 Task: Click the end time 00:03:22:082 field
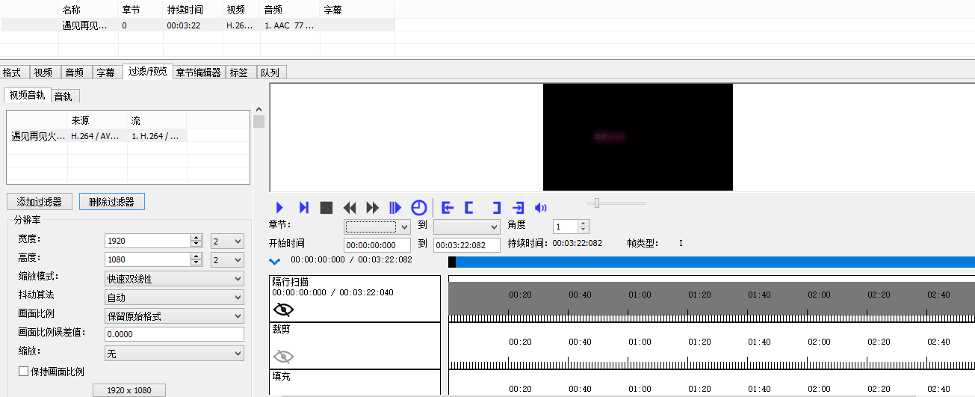pos(467,245)
